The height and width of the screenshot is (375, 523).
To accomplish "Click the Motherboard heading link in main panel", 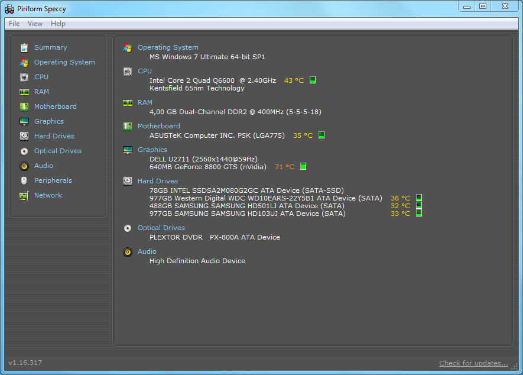I will pyautogui.click(x=159, y=126).
